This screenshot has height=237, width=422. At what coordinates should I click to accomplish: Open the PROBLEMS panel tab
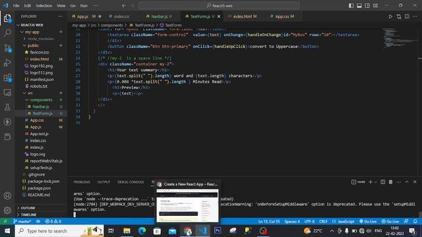[x=82, y=182]
